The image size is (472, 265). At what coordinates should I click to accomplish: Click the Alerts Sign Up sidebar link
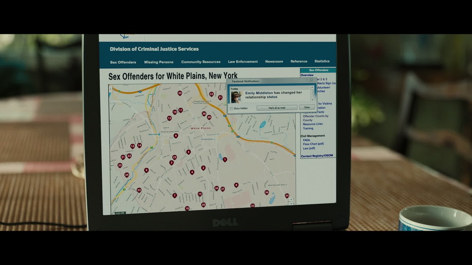tap(326, 83)
